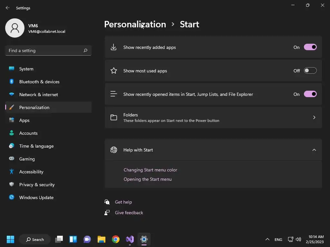
Task: Open Visual Studio from the taskbar
Action: pyautogui.click(x=130, y=239)
